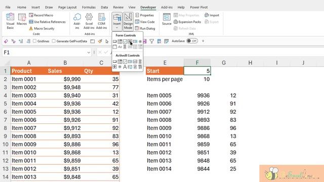Insert ActiveX Image control
This screenshot has width=324, height=182.
tap(130, 67)
